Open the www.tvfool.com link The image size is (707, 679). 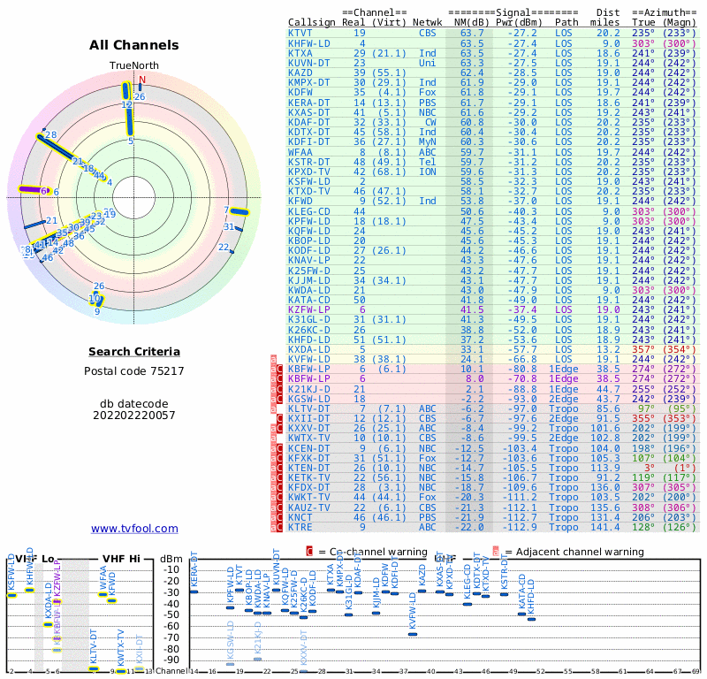(134, 529)
